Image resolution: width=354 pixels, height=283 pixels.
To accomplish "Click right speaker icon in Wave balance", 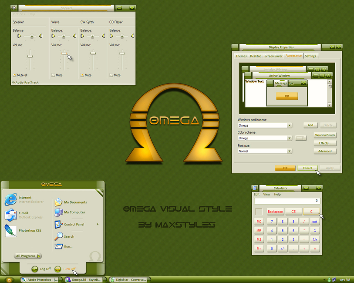I will (74, 36).
